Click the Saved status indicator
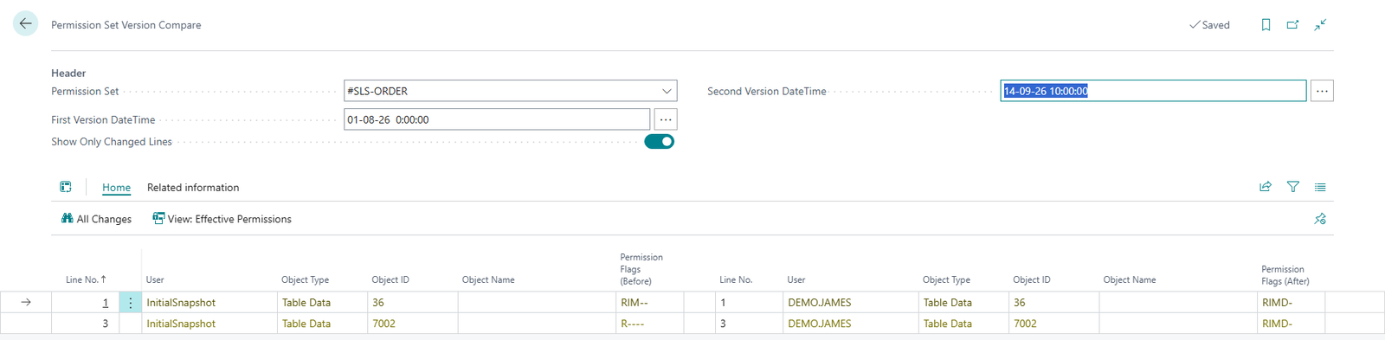Screen dimensions: 1385x340 click(1209, 25)
